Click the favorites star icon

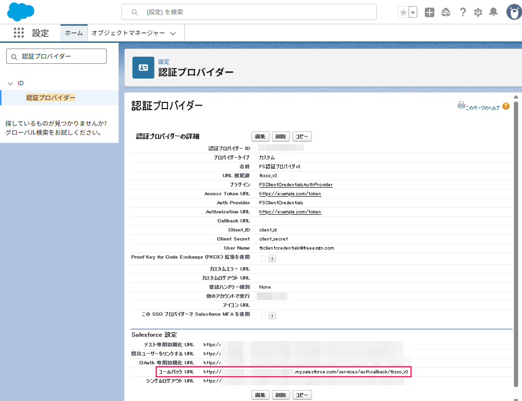coord(403,12)
